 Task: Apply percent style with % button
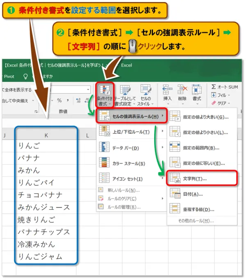point(59,100)
